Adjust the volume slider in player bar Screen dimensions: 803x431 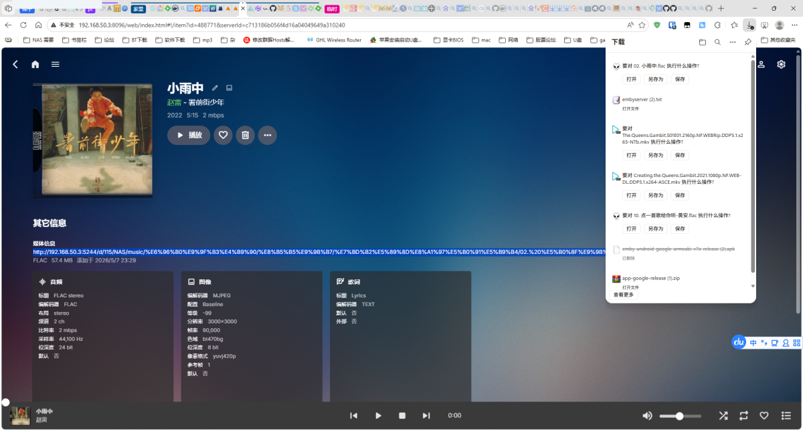(x=681, y=416)
